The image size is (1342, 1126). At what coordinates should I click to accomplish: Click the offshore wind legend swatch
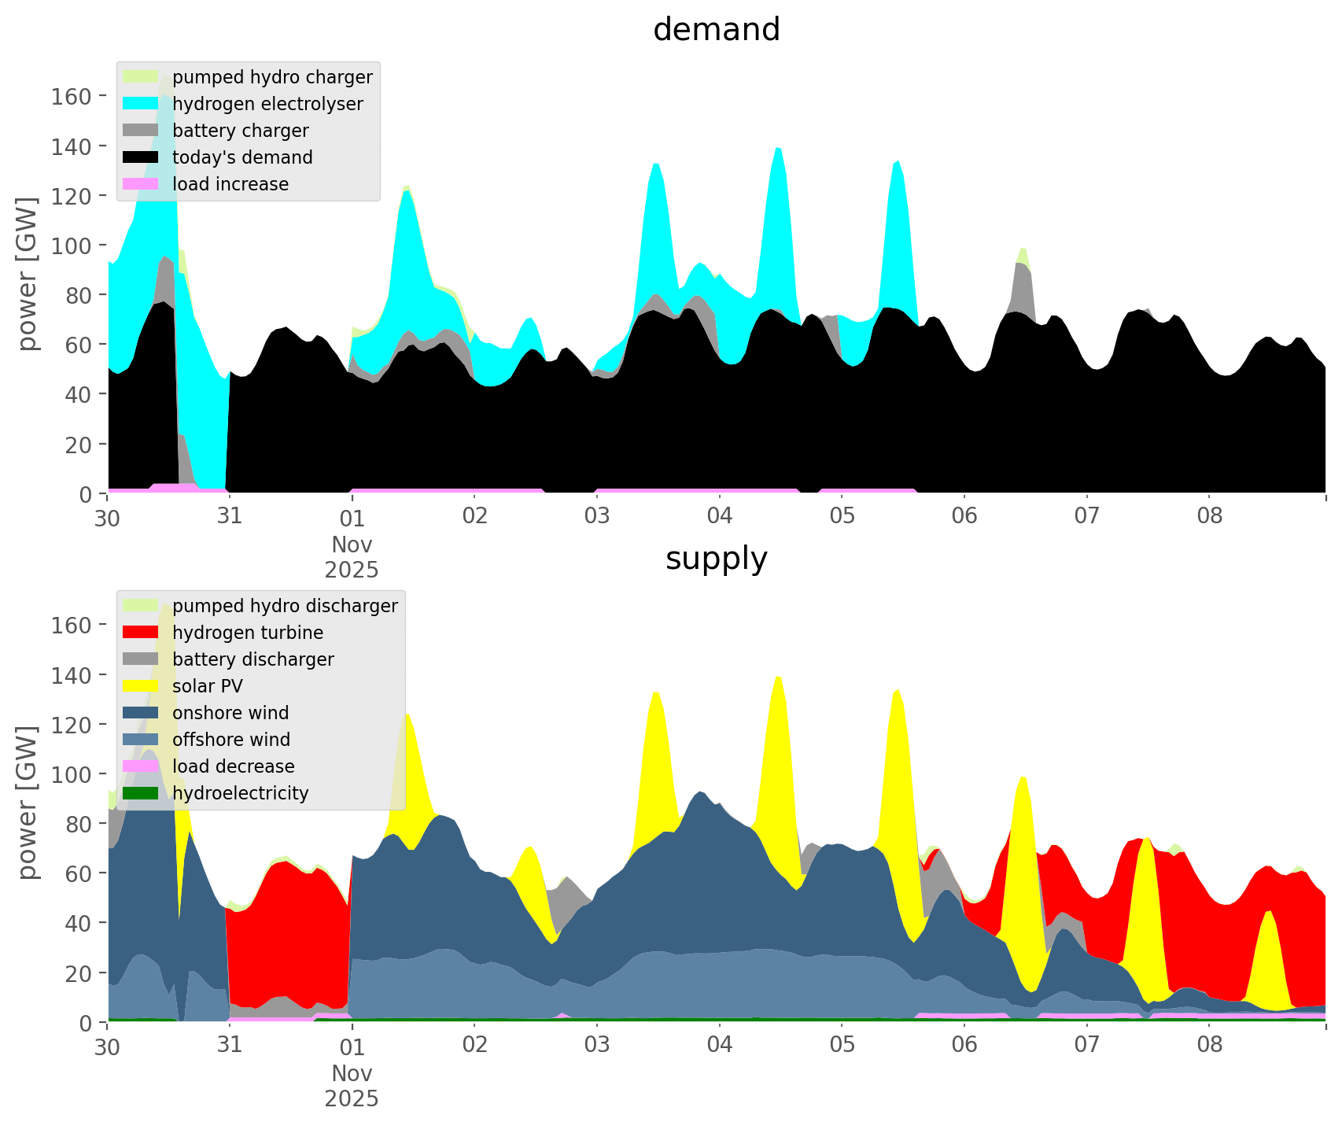tap(141, 740)
